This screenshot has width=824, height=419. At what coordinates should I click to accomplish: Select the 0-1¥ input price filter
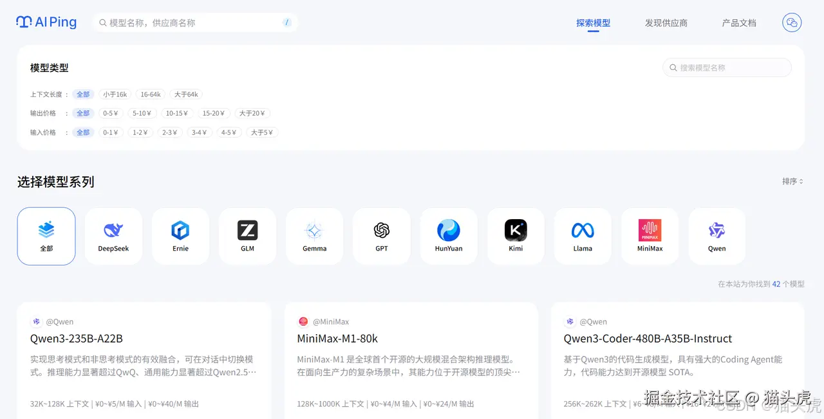[110, 132]
